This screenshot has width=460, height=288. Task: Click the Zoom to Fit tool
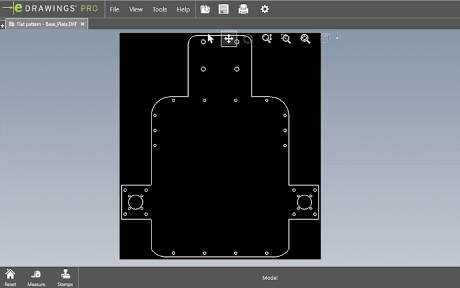[305, 39]
